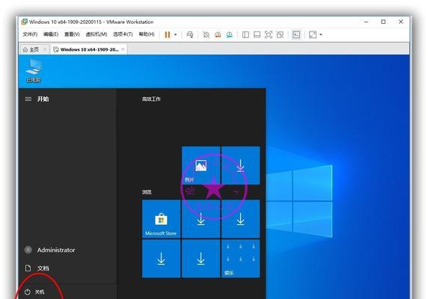
Task: Open the 文件(F) menu
Action: [30, 34]
